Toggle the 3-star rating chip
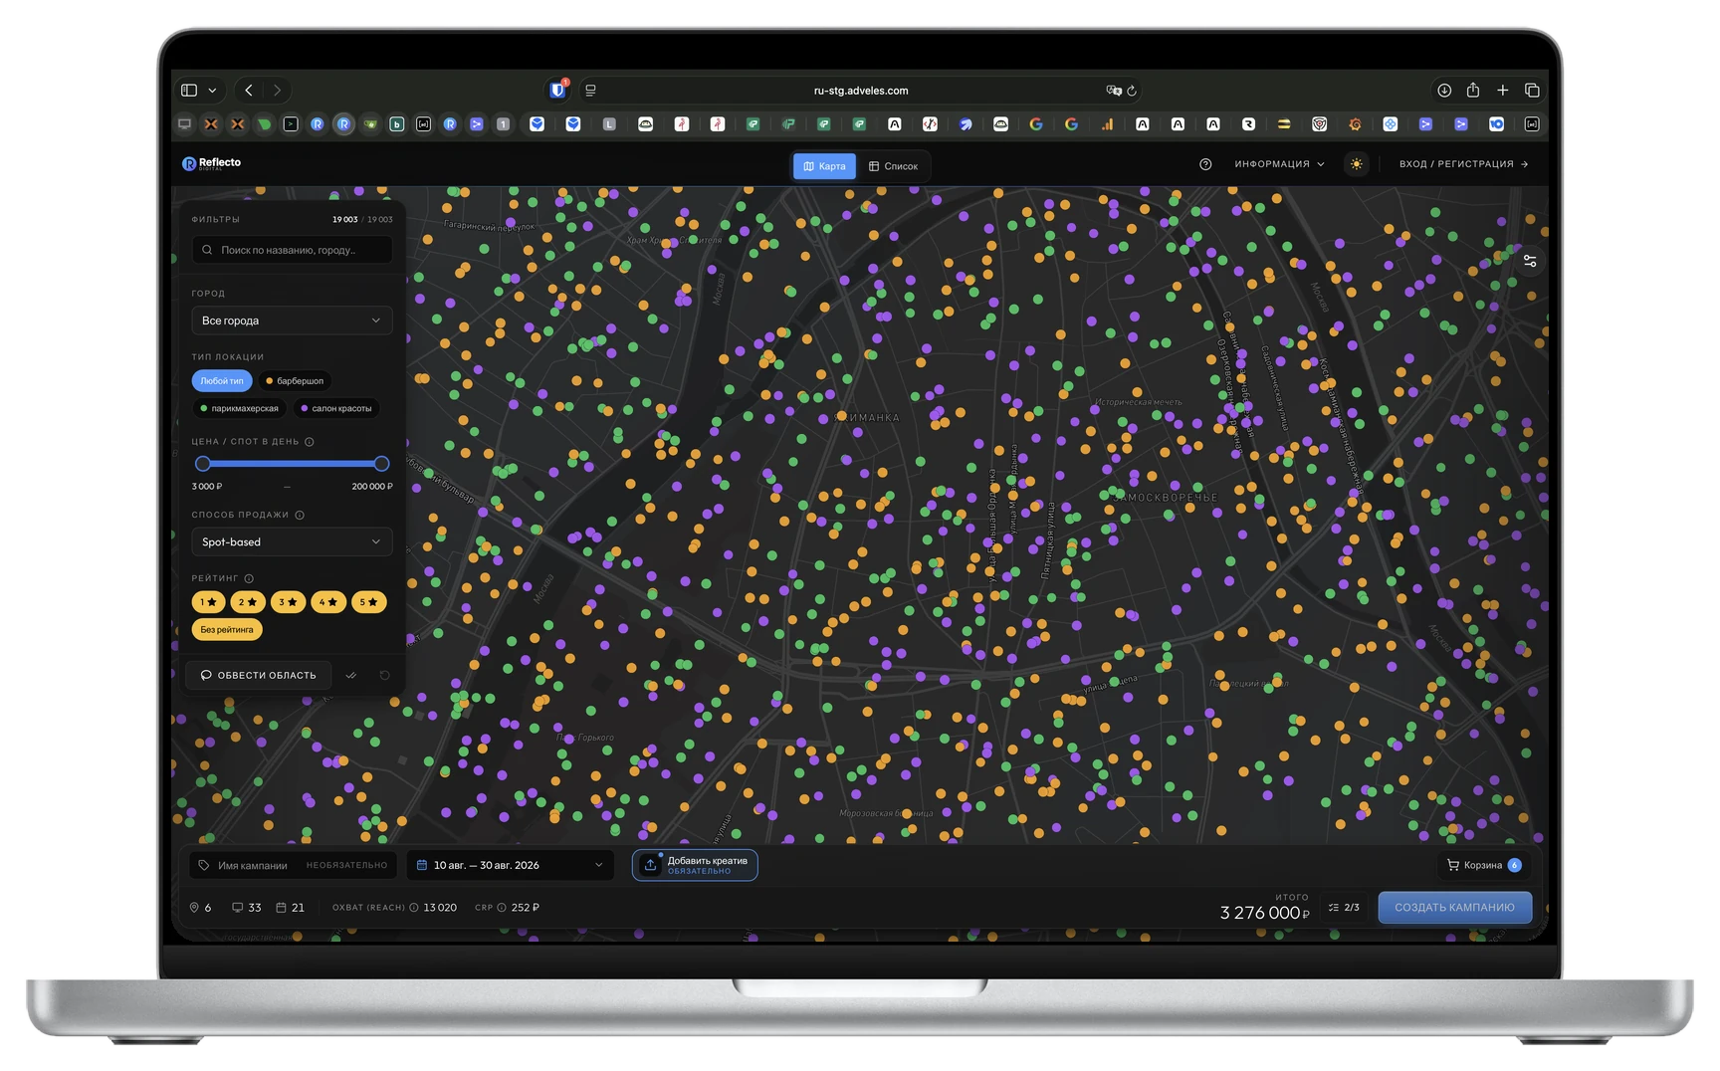The image size is (1720, 1071). [288, 602]
